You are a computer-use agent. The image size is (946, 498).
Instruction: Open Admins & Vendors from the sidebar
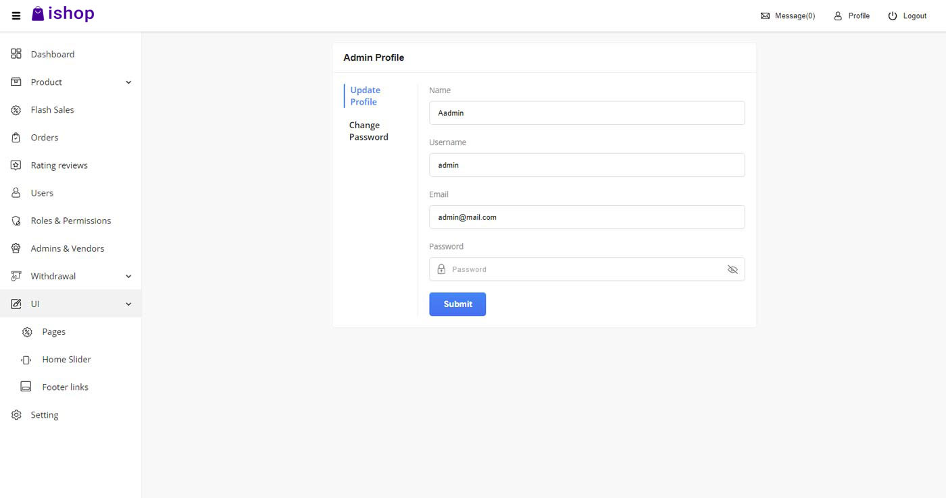[16, 248]
